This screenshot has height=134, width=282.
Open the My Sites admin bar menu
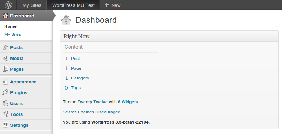32,5
